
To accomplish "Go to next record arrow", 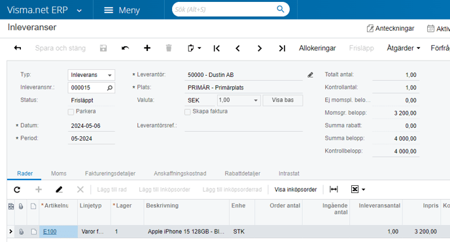I will coord(260,48).
